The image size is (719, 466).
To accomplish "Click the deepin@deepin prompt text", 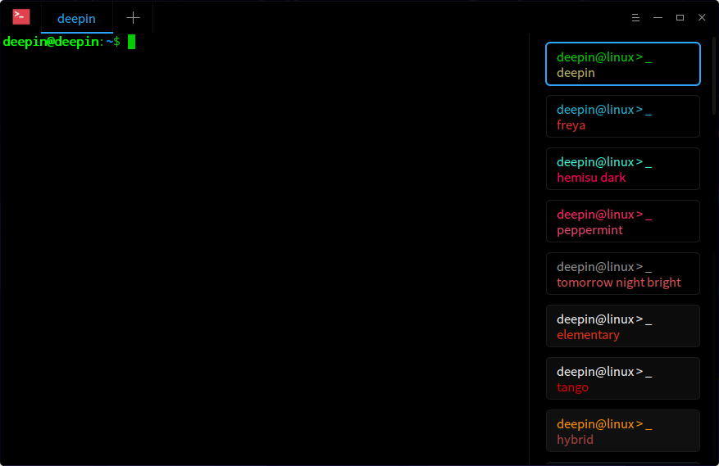I will (x=50, y=42).
